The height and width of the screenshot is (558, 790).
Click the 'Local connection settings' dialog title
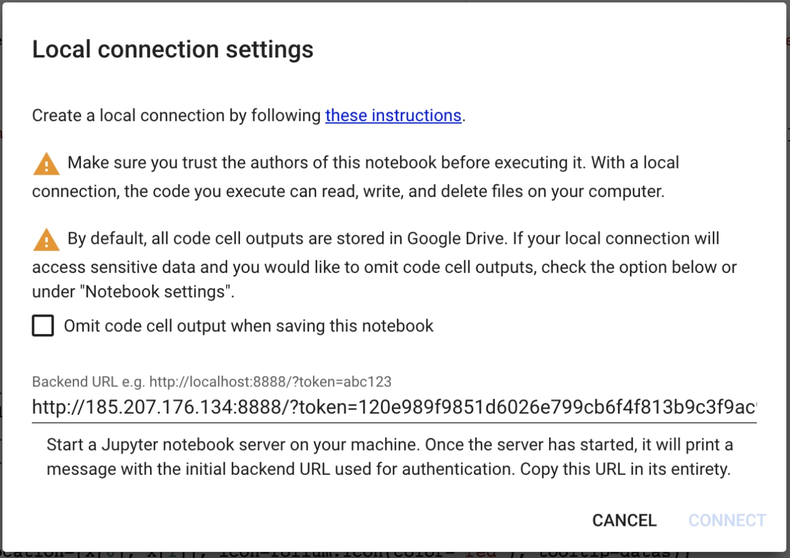173,49
